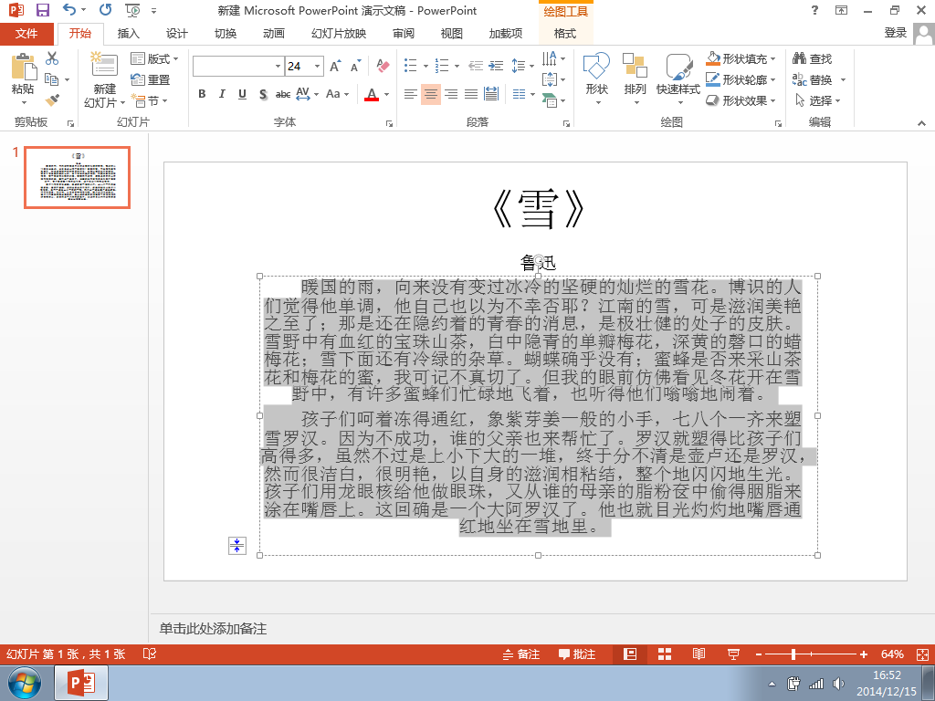Open line spacing dropdown
Viewport: 935px width, 701px height.
click(522, 66)
